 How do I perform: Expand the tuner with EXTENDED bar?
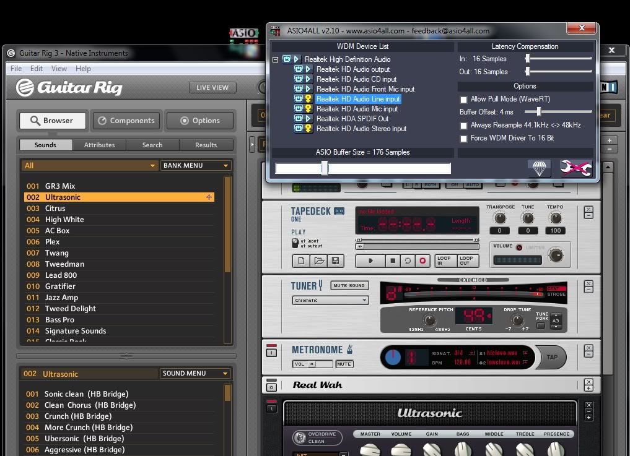tap(473, 280)
